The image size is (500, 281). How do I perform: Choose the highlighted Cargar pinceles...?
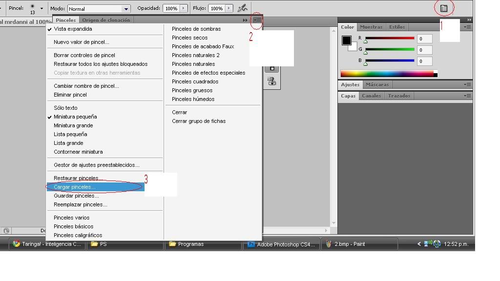pyautogui.click(x=96, y=187)
